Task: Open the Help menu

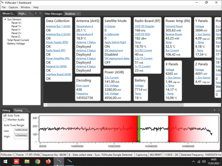Action: click(x=36, y=7)
